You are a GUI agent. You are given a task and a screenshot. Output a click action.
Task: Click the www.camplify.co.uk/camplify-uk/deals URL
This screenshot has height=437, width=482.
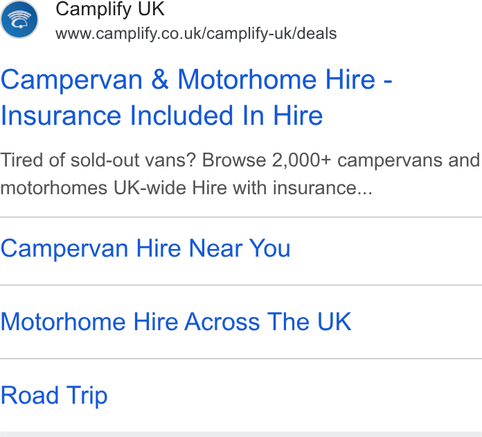click(x=196, y=33)
